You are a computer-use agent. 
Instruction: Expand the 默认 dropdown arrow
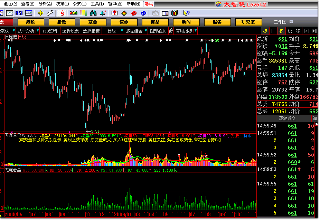point(14,31)
